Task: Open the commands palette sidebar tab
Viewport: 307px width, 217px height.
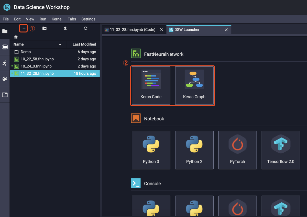Action: [5, 79]
